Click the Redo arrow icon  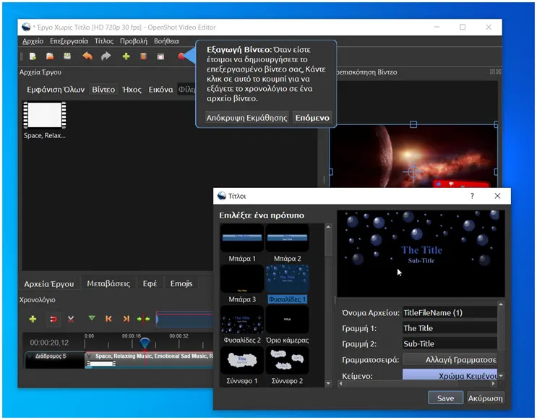(x=106, y=56)
